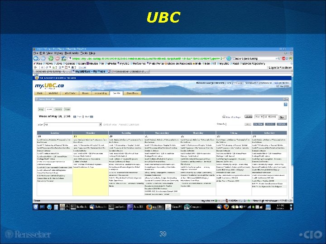Image resolution: width=326 pixels, height=244 pixels.
Task: Click the Wednesday column header
Action: pos(162,133)
